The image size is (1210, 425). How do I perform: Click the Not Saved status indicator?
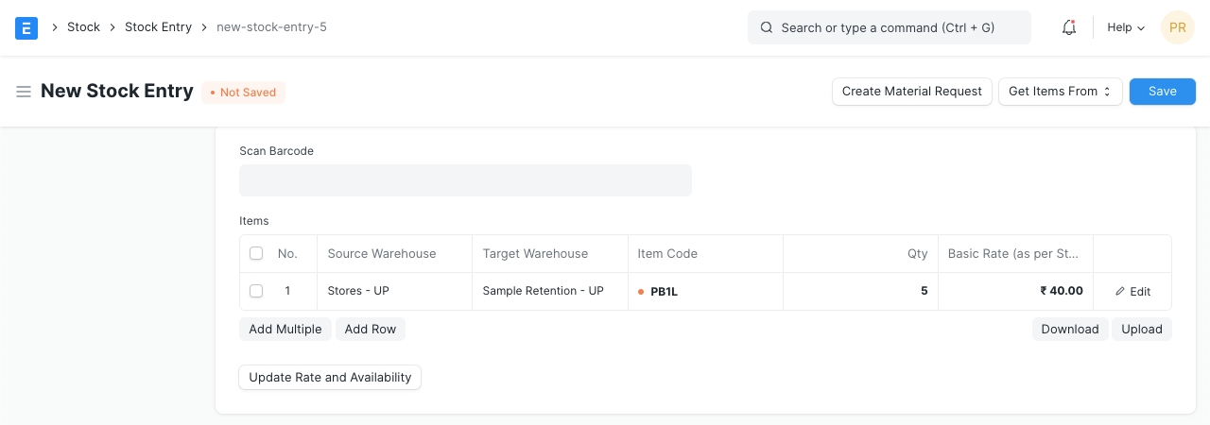pos(244,93)
